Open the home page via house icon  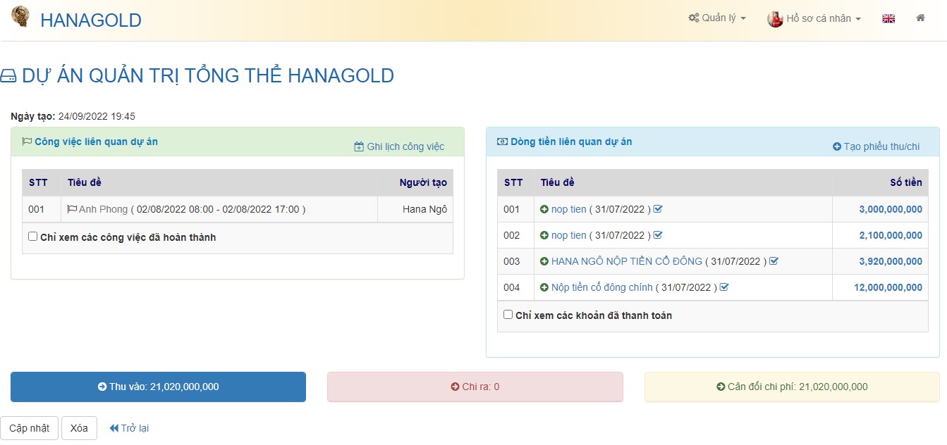coord(920,18)
